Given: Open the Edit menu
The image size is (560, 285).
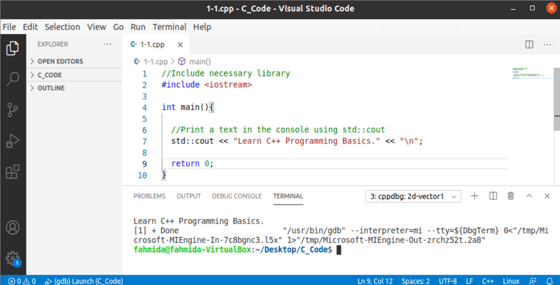Looking at the screenshot, I should pyautogui.click(x=30, y=27).
